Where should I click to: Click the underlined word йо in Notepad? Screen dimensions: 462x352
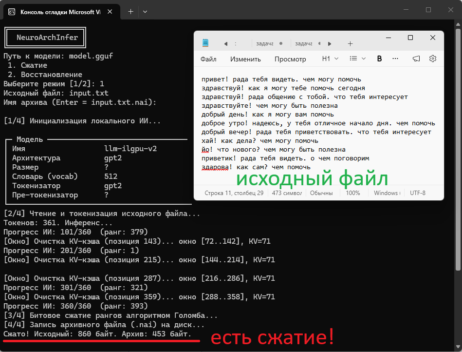(205, 150)
